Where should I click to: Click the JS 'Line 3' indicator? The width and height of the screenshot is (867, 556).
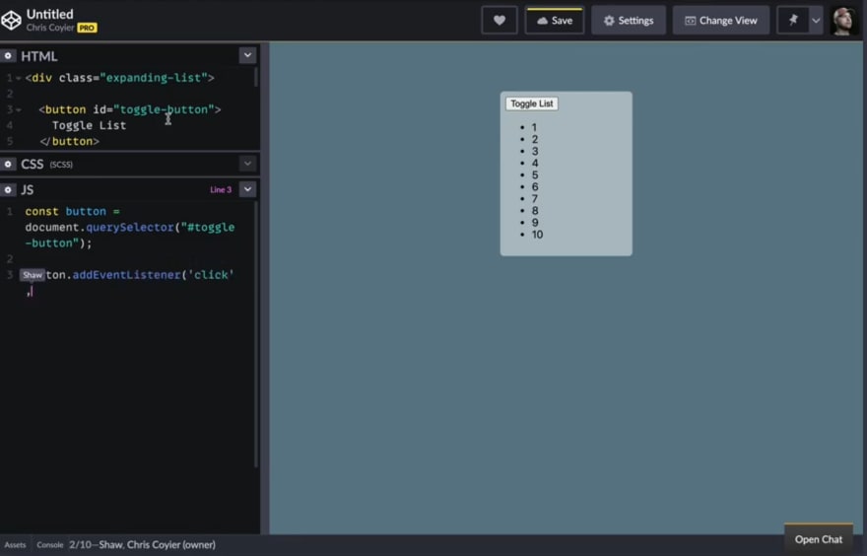point(221,189)
